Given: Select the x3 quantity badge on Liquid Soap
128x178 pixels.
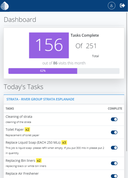Looking at the screenshot, I should point(64,142).
